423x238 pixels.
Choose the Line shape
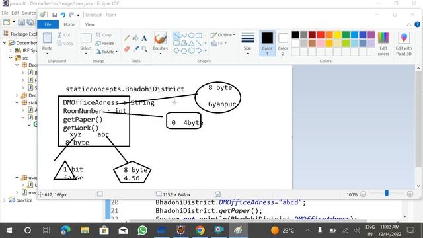click(176, 35)
